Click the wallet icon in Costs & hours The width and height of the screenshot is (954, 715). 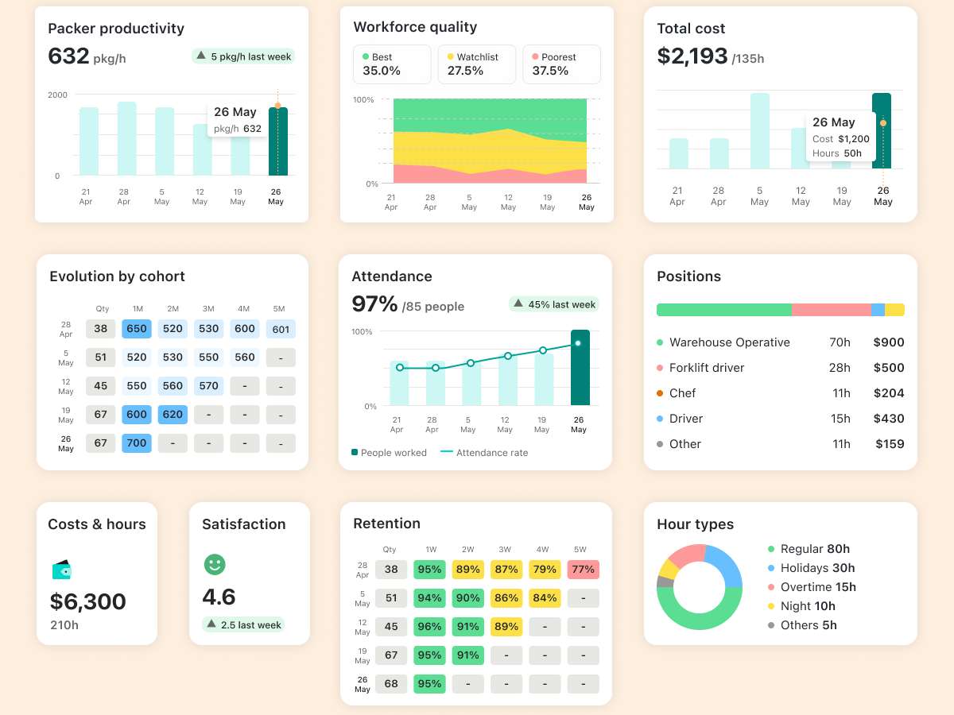tap(62, 570)
